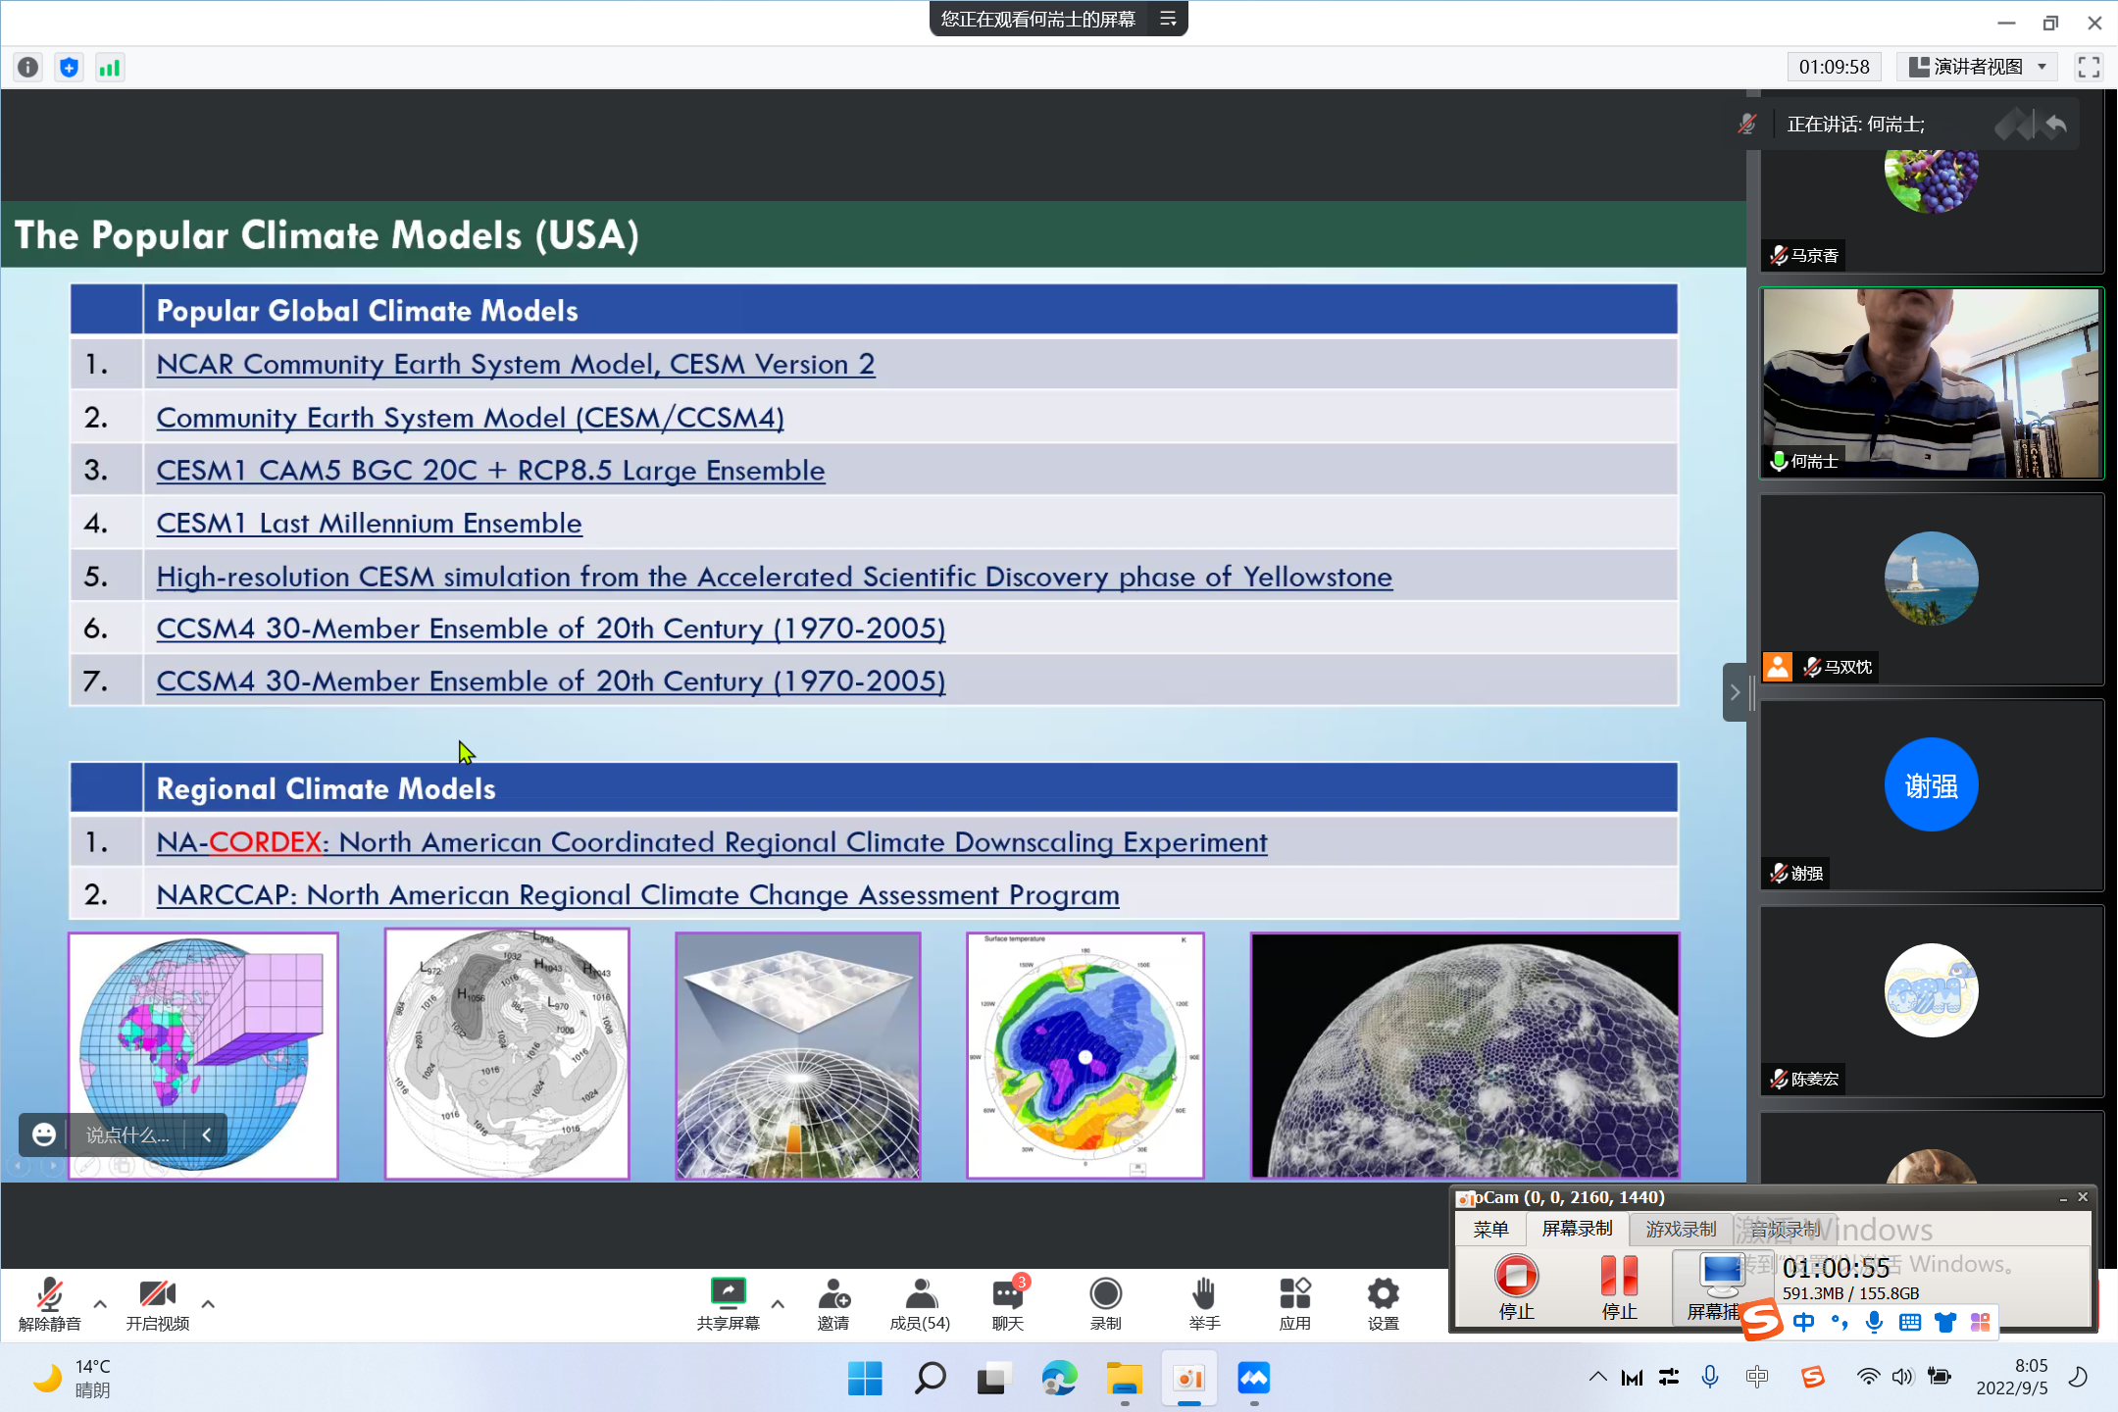Image resolution: width=2118 pixels, height=1412 pixels.
Task: Click the blue security shield icon
Action: pos(69,68)
